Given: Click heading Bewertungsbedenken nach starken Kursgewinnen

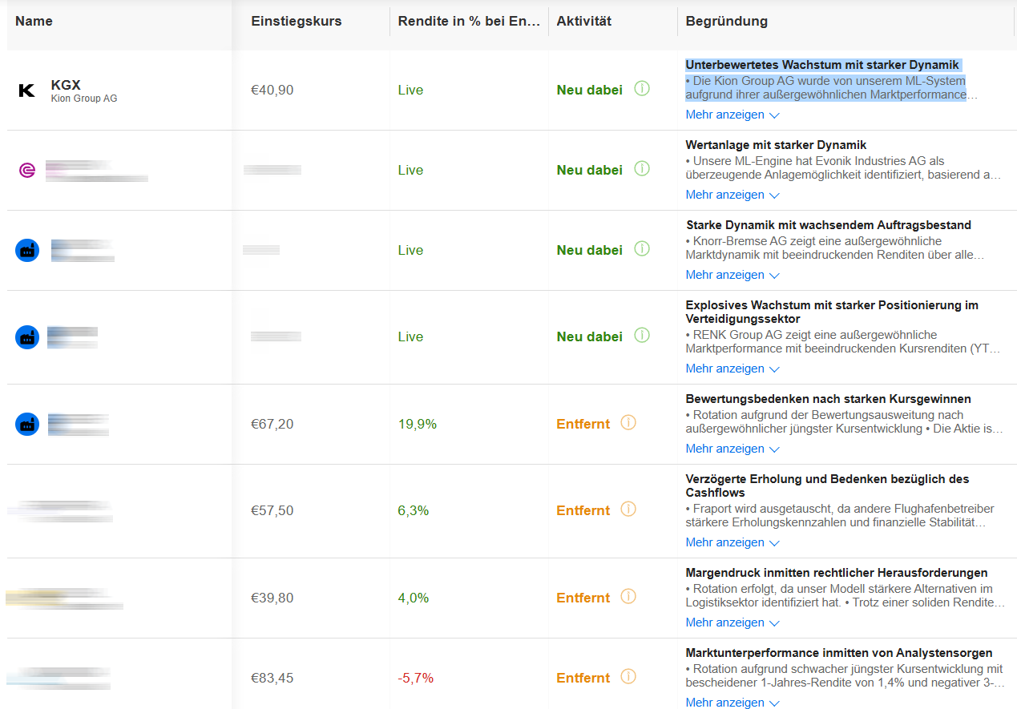Looking at the screenshot, I should coord(829,399).
